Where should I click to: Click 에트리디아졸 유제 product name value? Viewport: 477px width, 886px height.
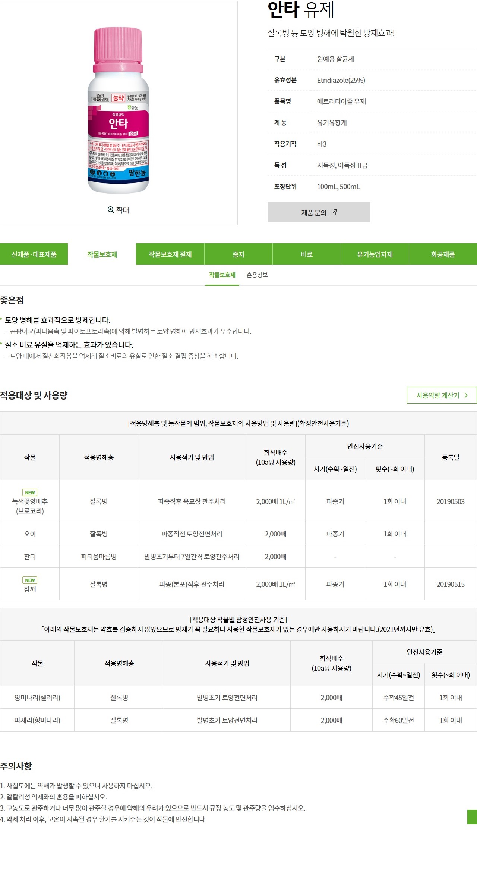pyautogui.click(x=341, y=101)
